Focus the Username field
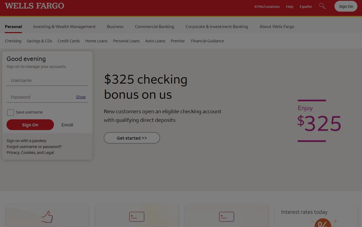 pos(47,80)
